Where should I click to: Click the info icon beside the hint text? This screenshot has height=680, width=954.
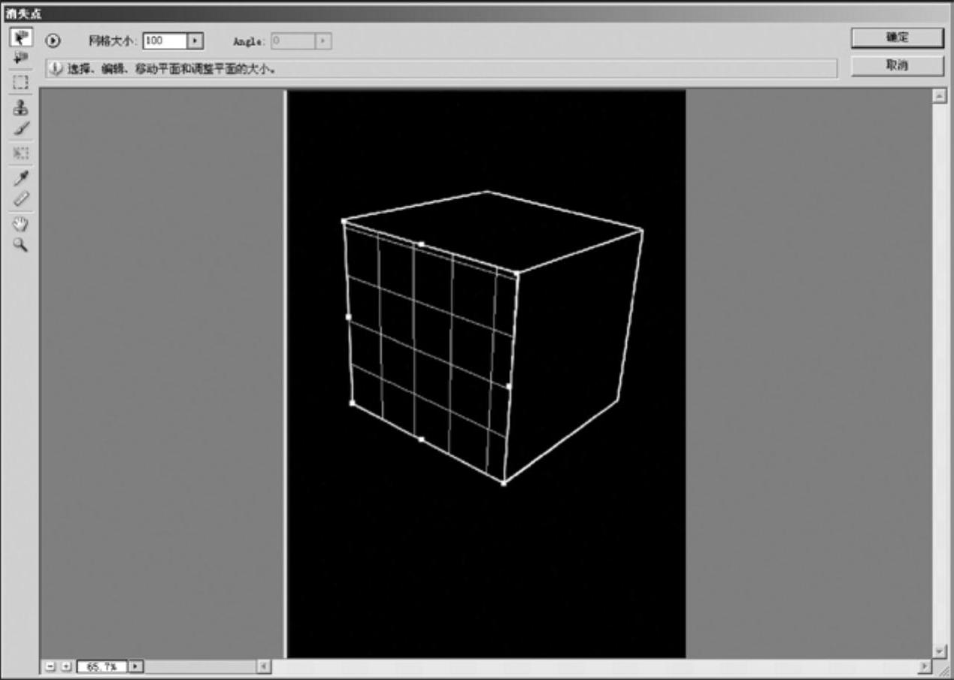pos(55,68)
